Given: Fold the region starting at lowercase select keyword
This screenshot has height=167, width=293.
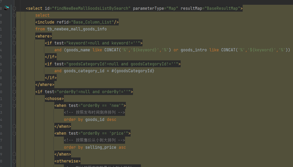Looking at the screenshot, I should (x=14, y=15).
